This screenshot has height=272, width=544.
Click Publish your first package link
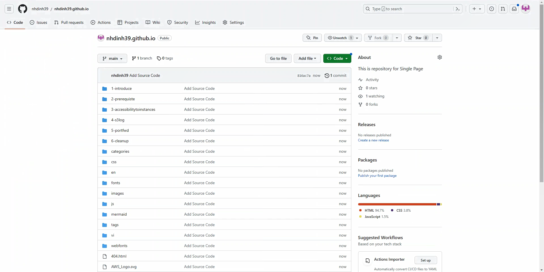pos(377,176)
